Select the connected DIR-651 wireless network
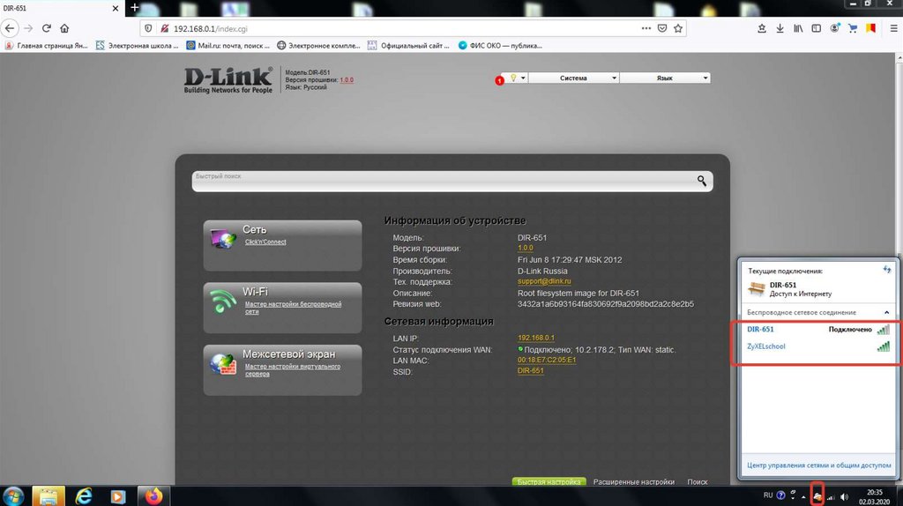Viewport: 903px width, 506px height. 817,330
